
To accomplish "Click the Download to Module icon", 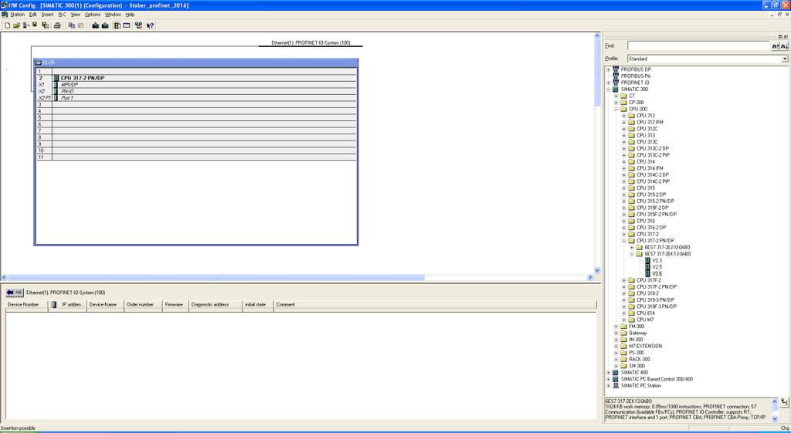I will (x=95, y=25).
